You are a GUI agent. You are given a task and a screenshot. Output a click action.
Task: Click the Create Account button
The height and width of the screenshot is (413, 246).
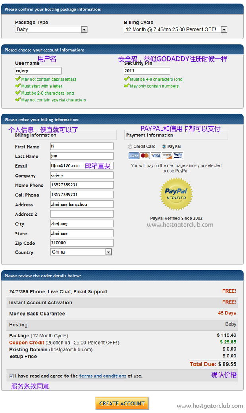click(122, 403)
